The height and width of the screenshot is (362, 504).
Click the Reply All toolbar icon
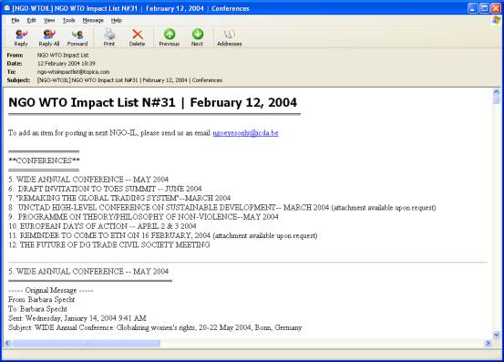pos(49,37)
